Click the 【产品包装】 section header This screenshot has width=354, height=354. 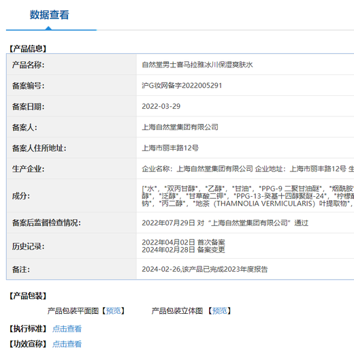[28, 295]
